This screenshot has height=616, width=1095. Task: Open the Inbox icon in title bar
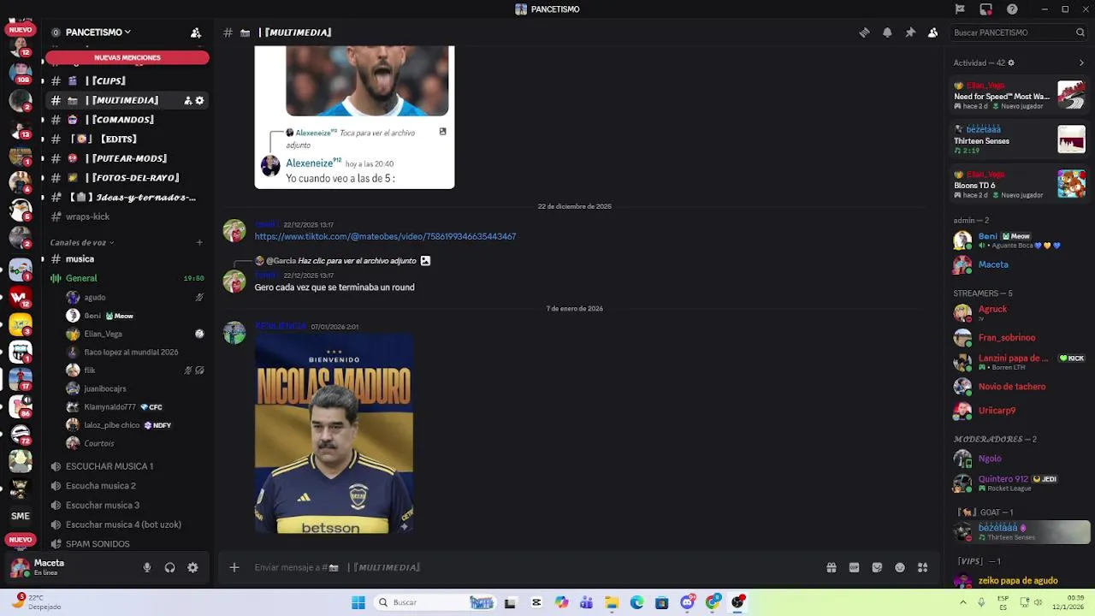tap(985, 9)
